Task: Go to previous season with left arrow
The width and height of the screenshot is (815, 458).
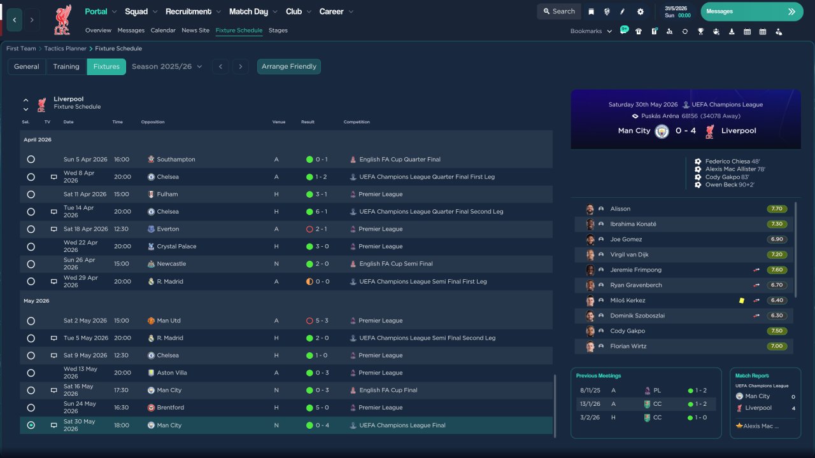Action: 220,67
